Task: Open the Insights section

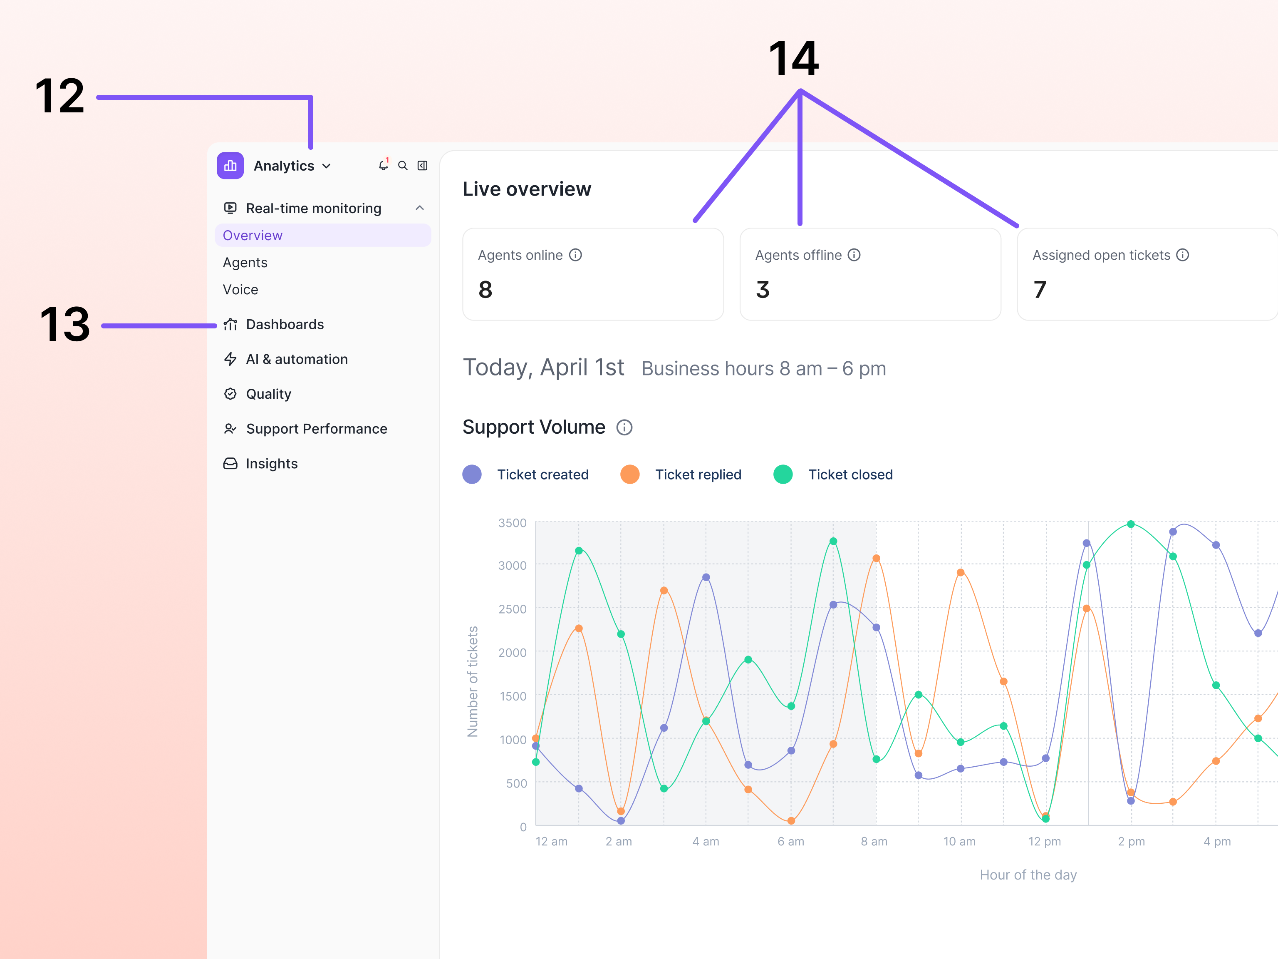Action: pyautogui.click(x=272, y=463)
